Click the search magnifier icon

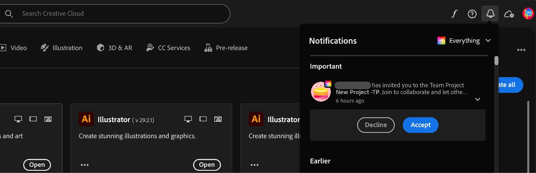[x=8, y=13]
